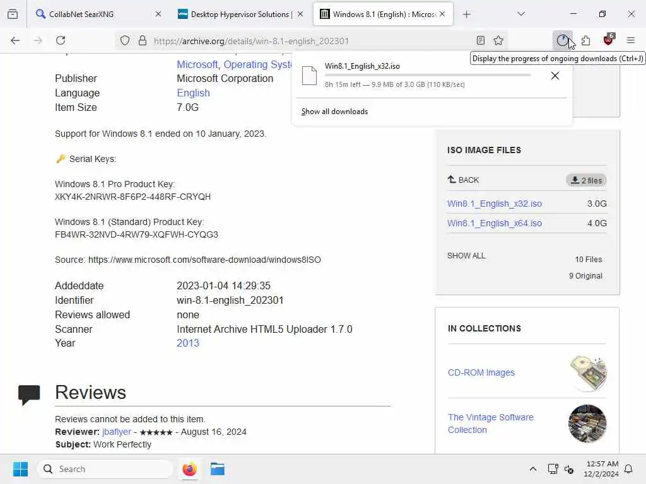The height and width of the screenshot is (484, 646).
Task: Open the 2013 year link
Action: [x=188, y=343]
